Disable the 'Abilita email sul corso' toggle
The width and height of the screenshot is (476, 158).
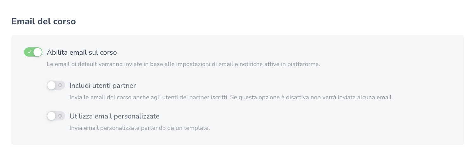tap(33, 52)
